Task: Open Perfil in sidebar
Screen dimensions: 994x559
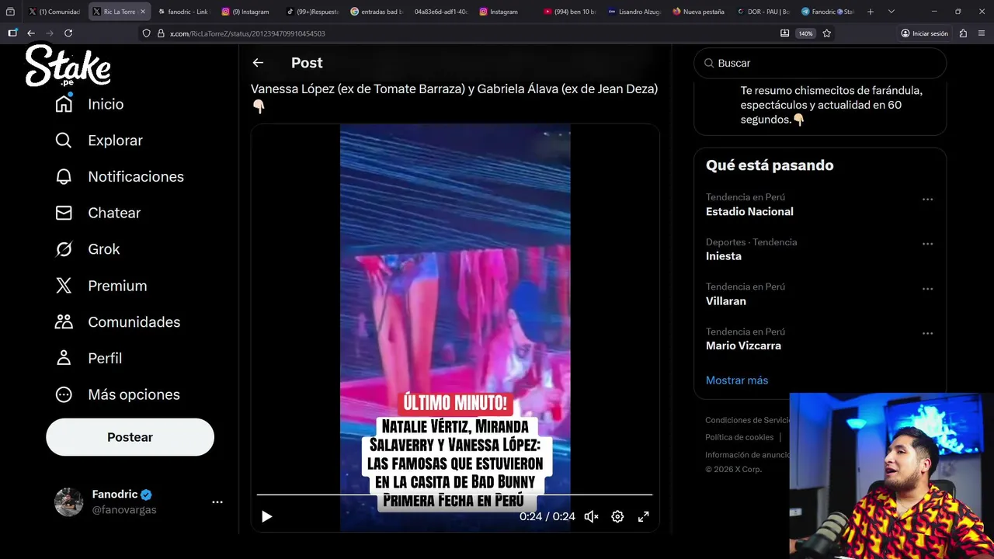Action: 89,358
